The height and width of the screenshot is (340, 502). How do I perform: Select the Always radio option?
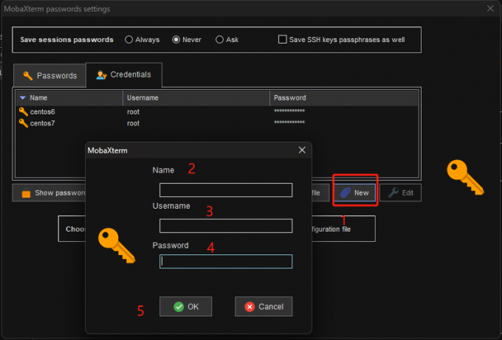tap(142, 40)
